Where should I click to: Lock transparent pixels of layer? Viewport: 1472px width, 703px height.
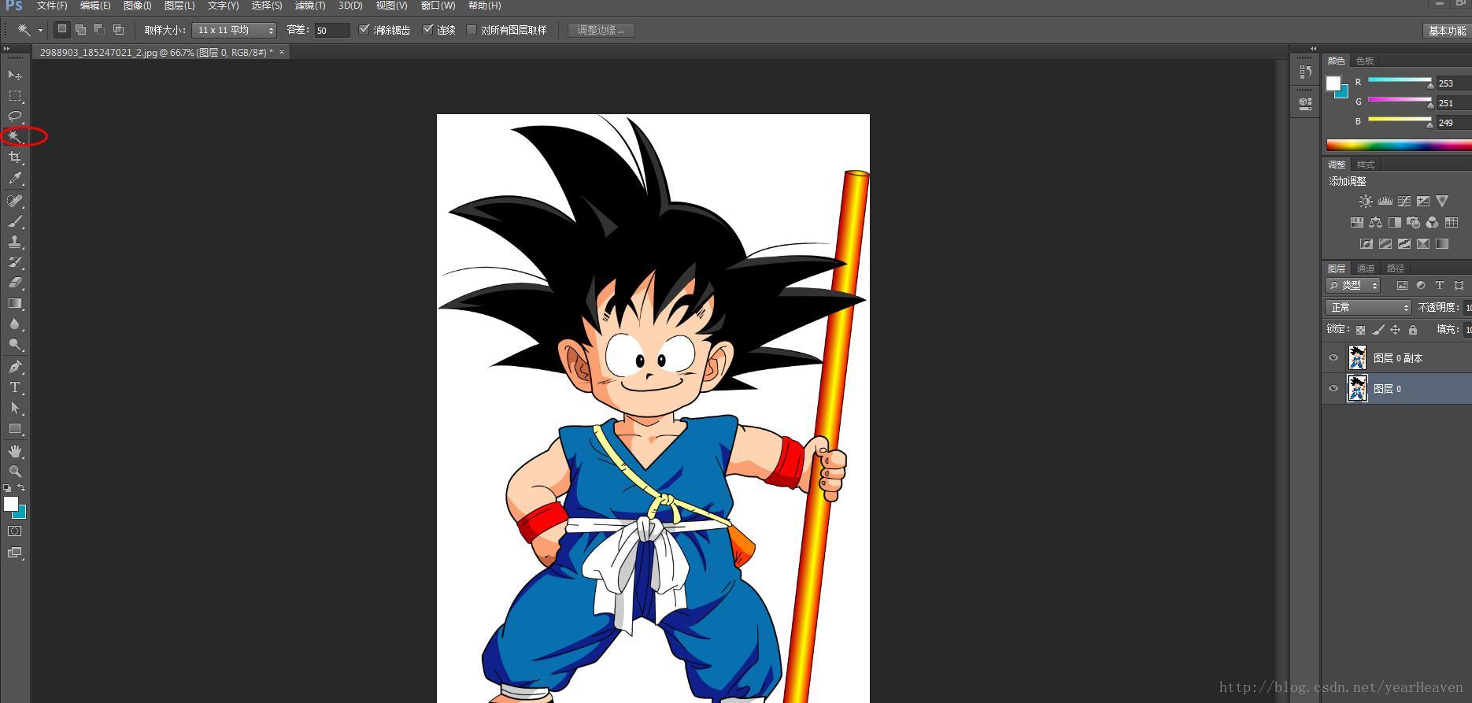pyautogui.click(x=1360, y=330)
